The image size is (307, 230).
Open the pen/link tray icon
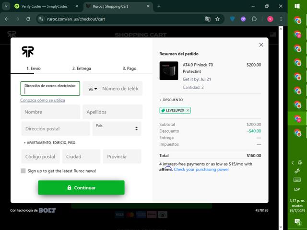click(297, 172)
